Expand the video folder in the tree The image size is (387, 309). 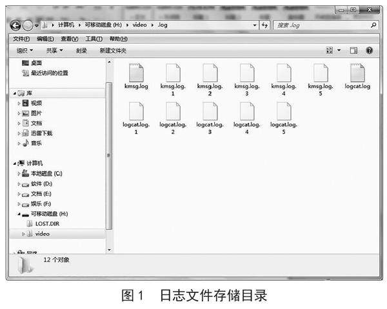coord(23,234)
